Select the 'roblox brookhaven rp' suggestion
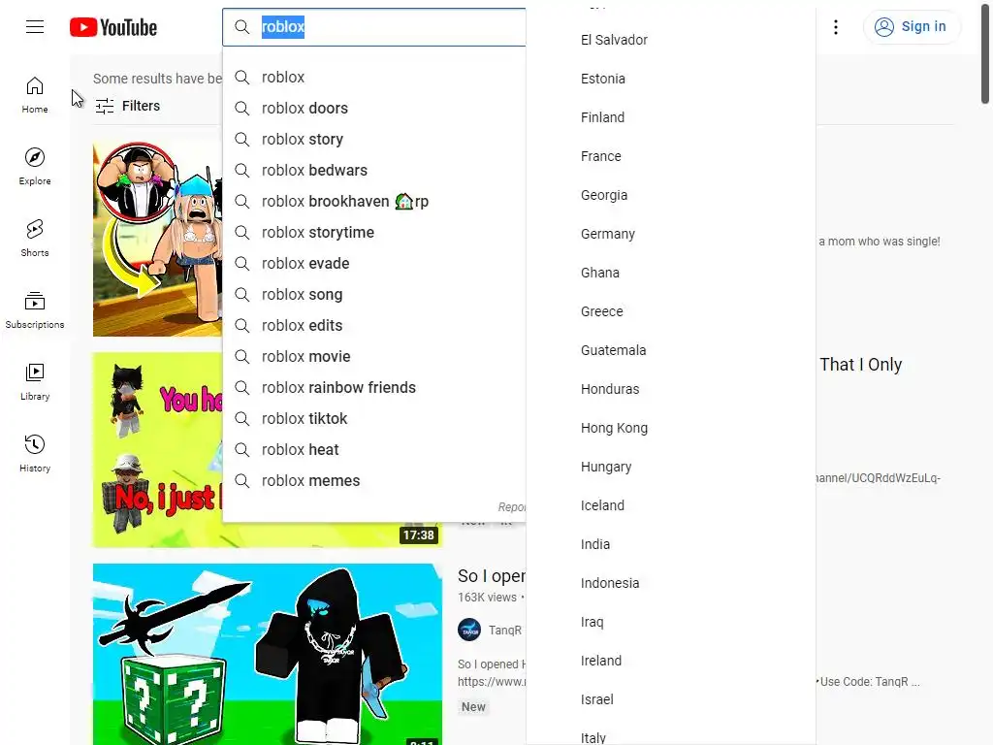This screenshot has width=993, height=745. click(374, 201)
